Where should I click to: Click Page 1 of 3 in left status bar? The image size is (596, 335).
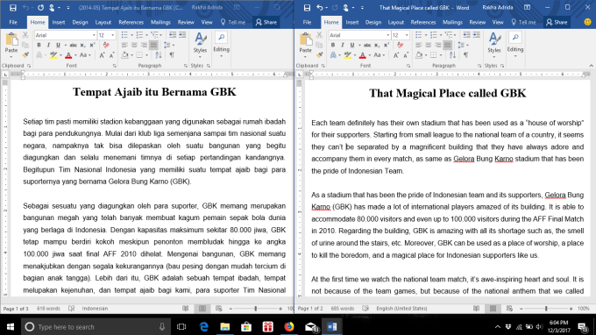point(16,309)
